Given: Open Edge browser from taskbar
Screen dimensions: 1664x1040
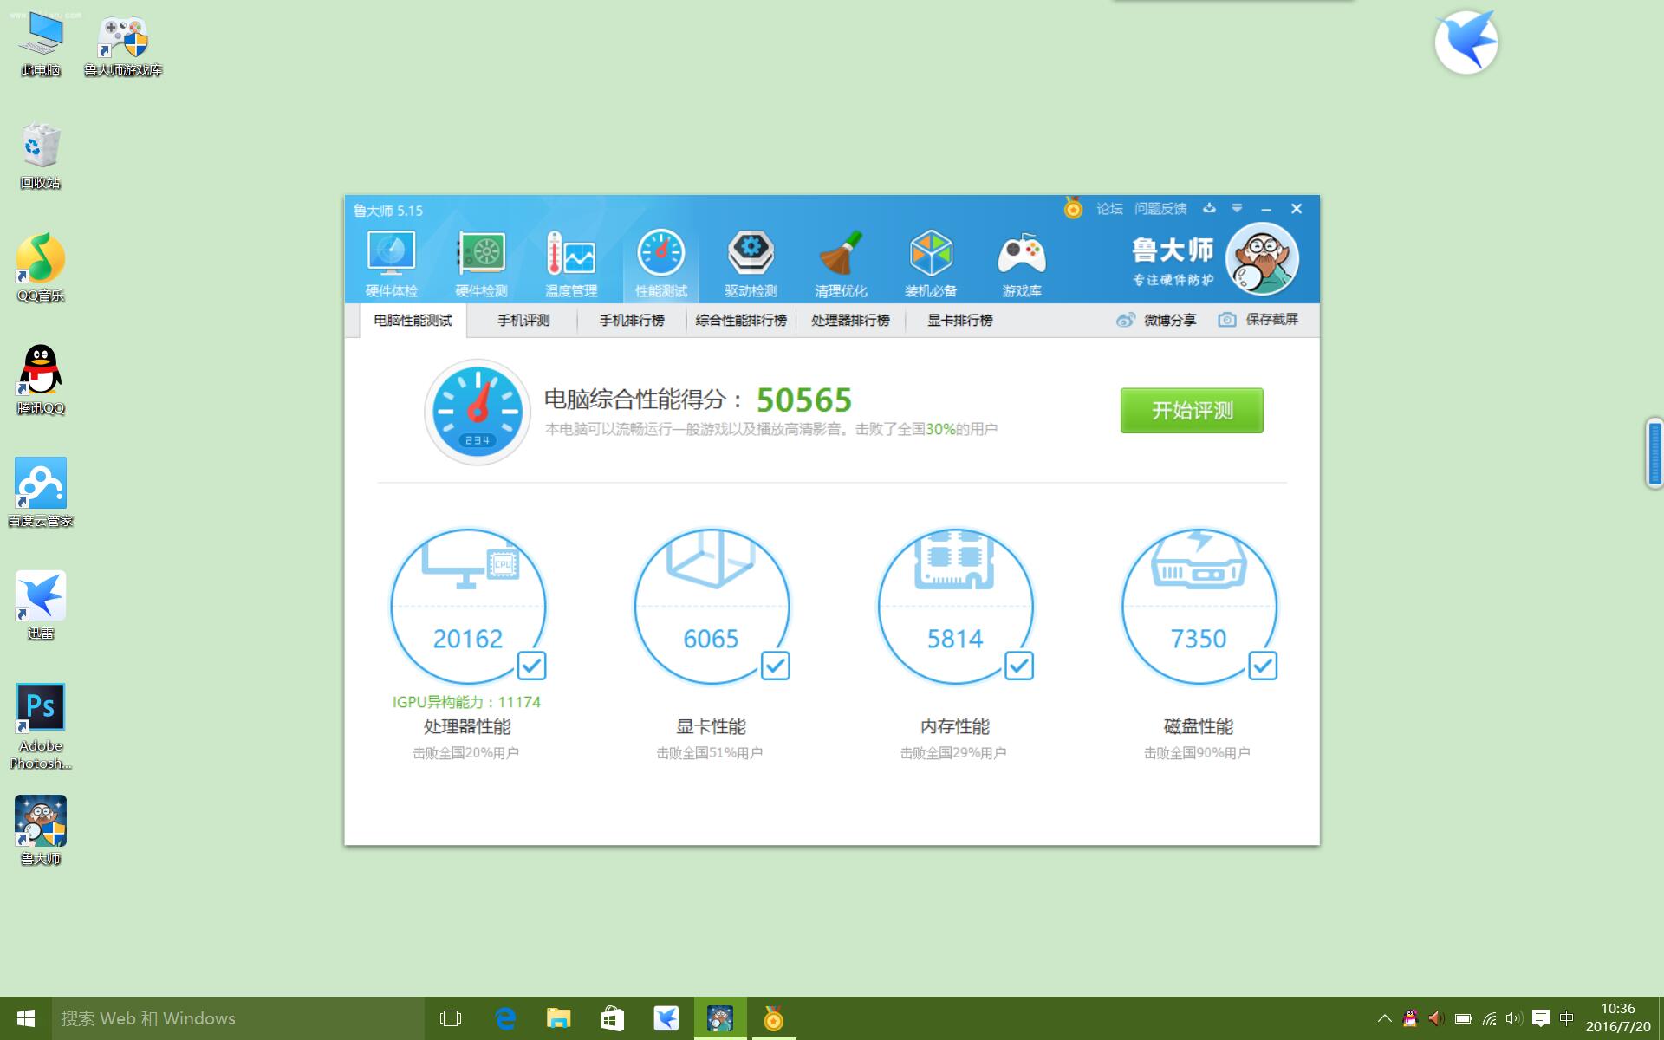Looking at the screenshot, I should (505, 1018).
